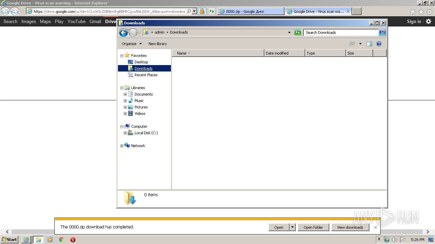Screen dimensions: 435x244
Task: Click Open in download notification bar
Action: [279, 227]
